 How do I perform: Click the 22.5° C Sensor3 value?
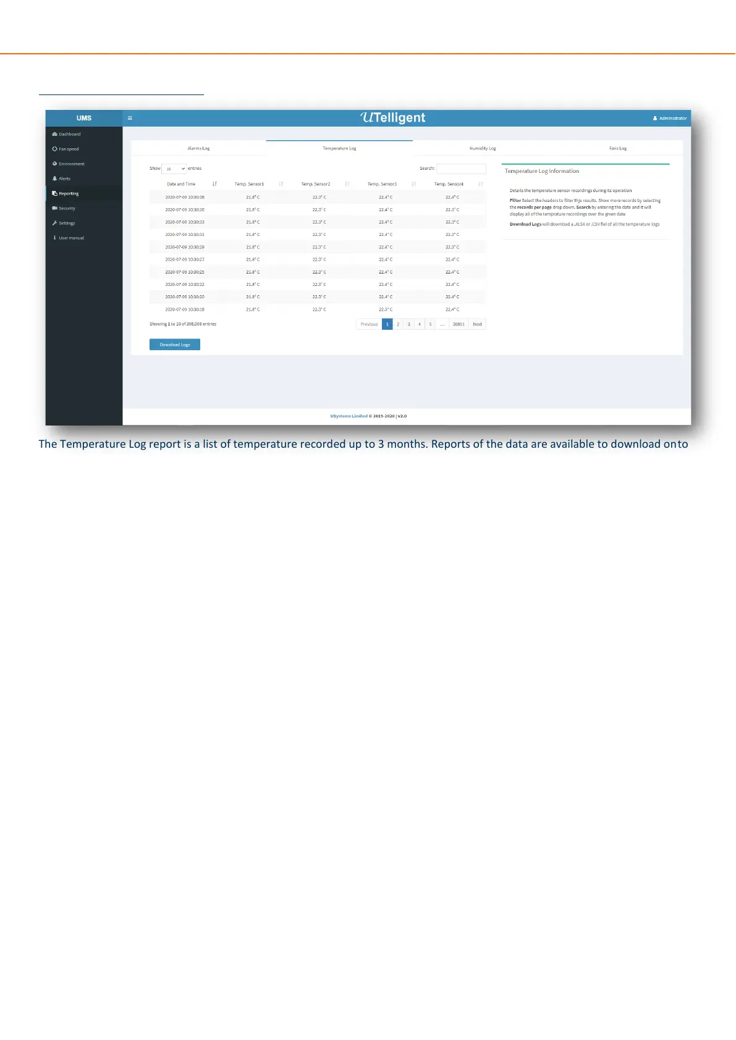coord(386,309)
